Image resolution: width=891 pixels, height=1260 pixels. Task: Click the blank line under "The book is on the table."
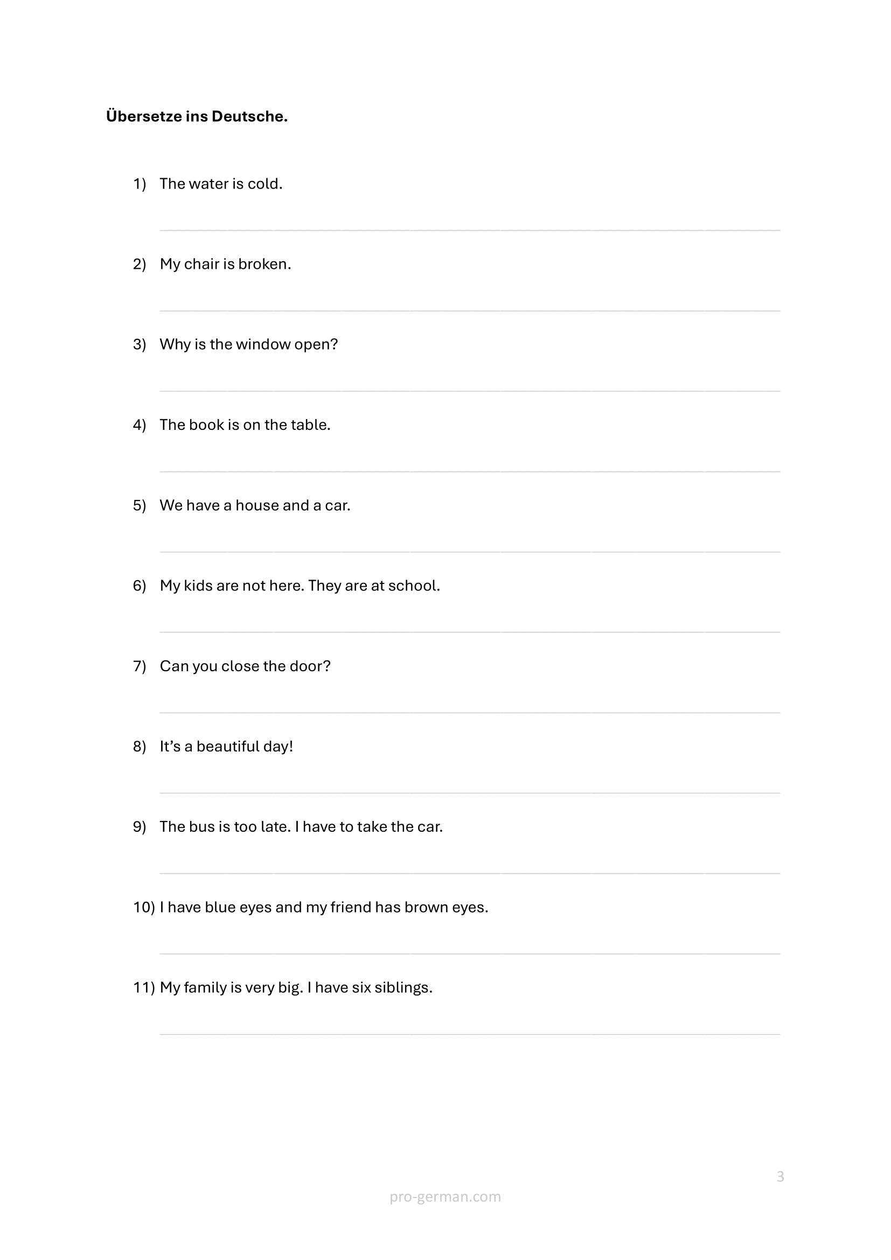pyautogui.click(x=470, y=471)
